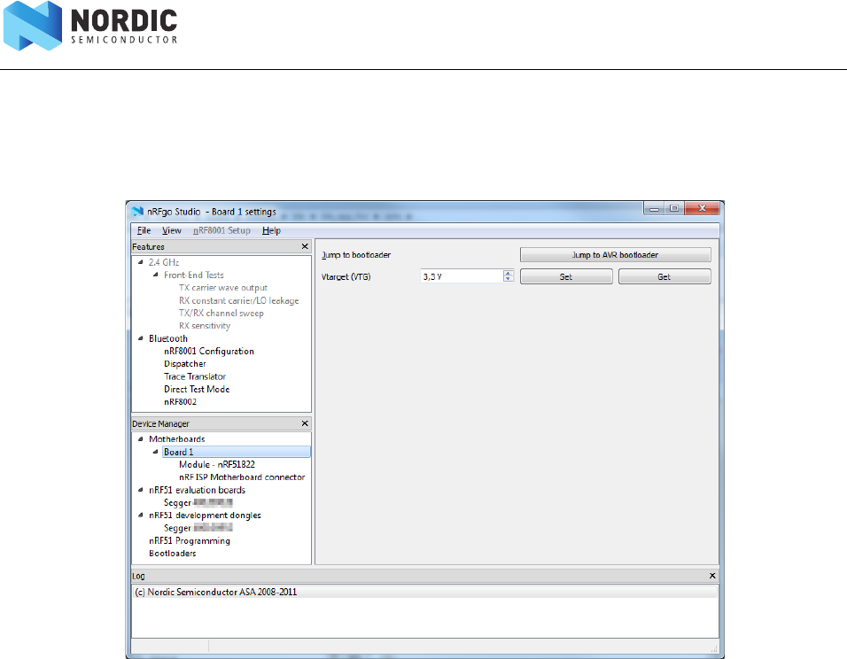
Task: Open the Help menu
Action: [272, 230]
